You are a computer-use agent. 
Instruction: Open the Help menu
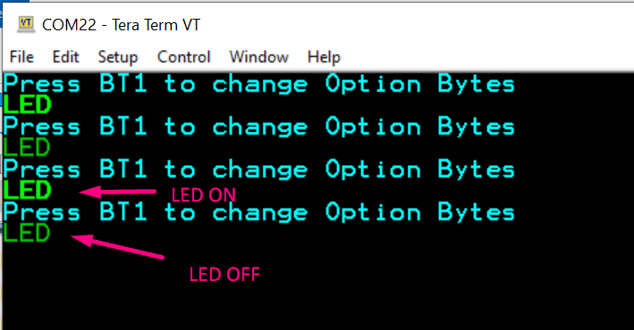(324, 57)
